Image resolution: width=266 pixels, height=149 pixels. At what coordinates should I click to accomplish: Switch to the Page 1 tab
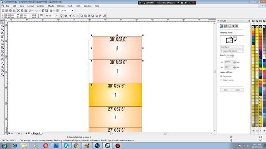(x=37, y=133)
